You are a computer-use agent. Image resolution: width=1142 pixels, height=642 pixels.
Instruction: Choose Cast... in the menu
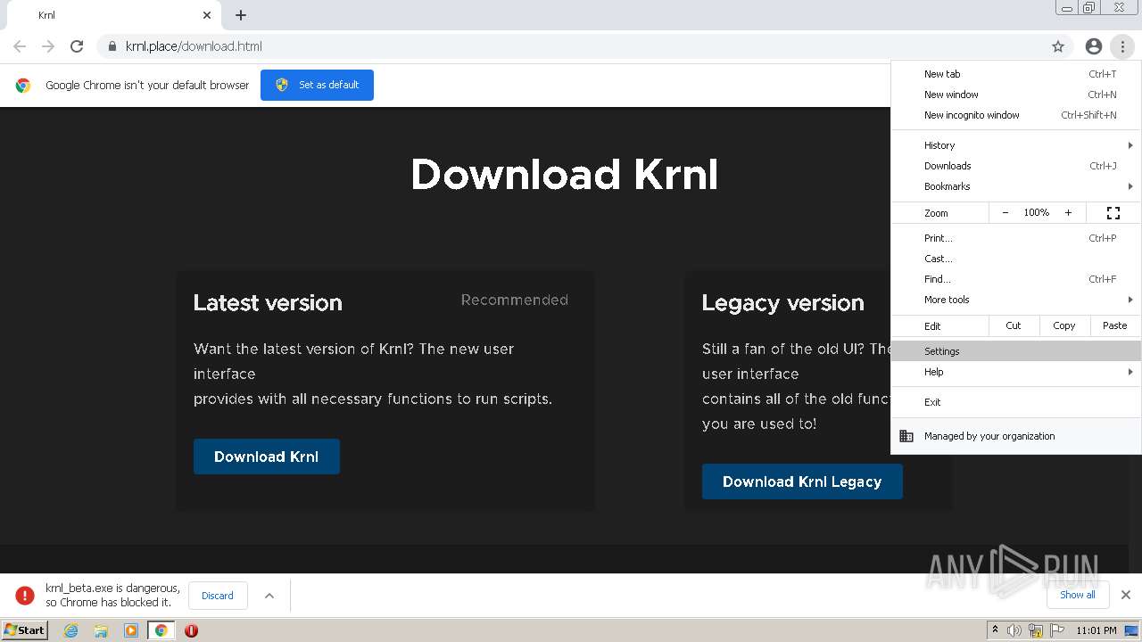click(x=1016, y=259)
